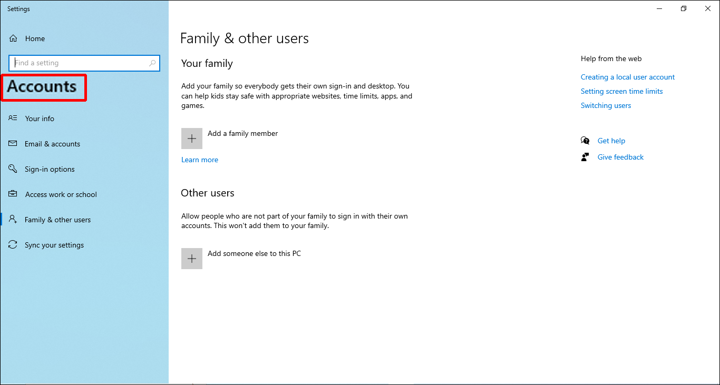Click the Family & other users icon

pos(13,220)
